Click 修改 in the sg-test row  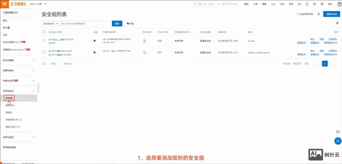click(312, 39)
